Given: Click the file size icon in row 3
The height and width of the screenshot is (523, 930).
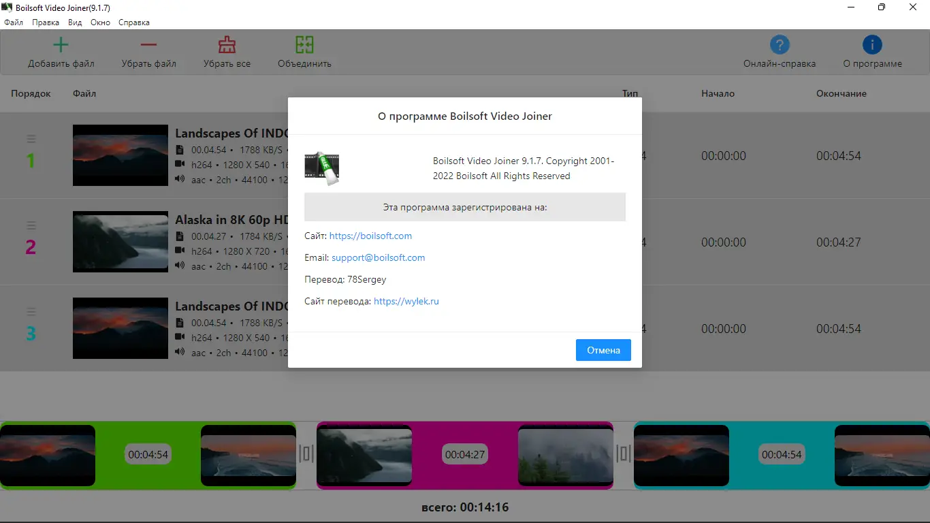Looking at the screenshot, I should [180, 323].
